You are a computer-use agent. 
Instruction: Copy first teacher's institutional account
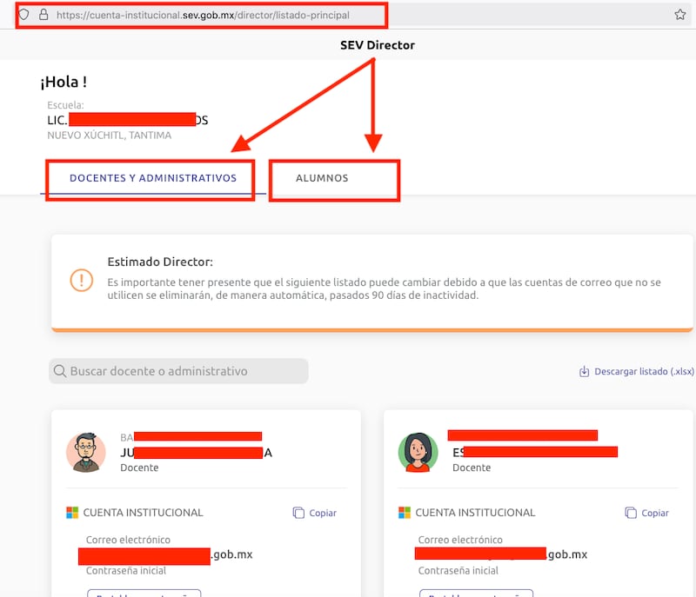click(x=315, y=513)
